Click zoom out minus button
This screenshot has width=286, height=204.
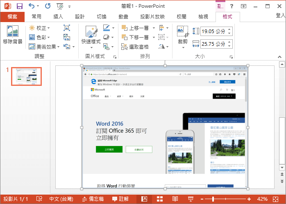point(202,199)
